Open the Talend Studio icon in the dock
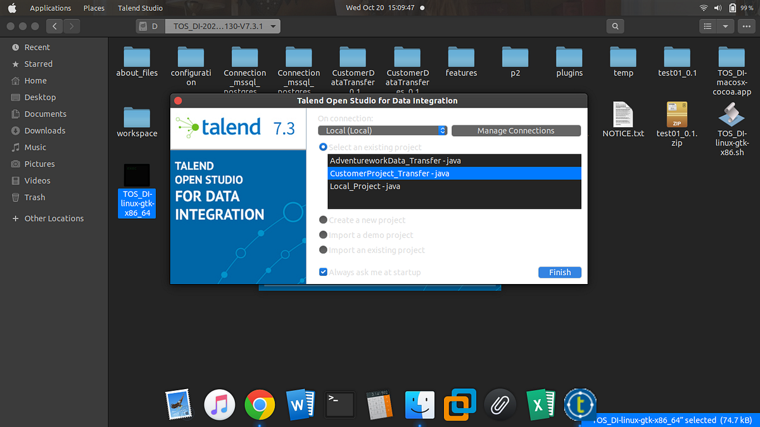Viewport: 760px width, 427px height. coord(580,405)
